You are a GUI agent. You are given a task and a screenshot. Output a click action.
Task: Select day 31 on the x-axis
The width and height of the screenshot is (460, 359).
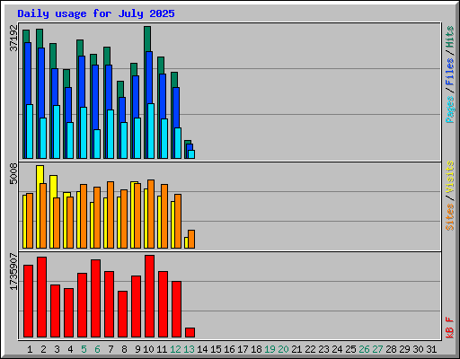tap(431, 349)
